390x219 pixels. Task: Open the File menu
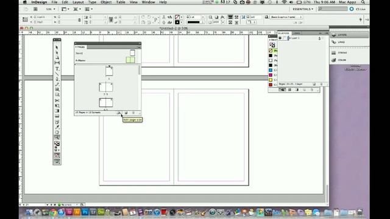(x=54, y=2)
